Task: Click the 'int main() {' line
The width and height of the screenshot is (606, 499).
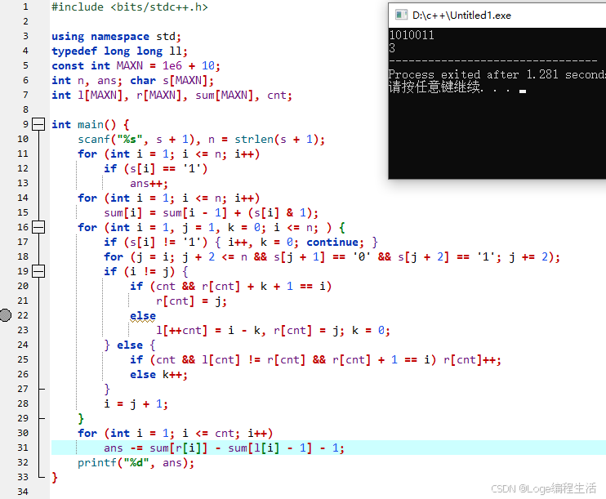Action: tap(91, 124)
